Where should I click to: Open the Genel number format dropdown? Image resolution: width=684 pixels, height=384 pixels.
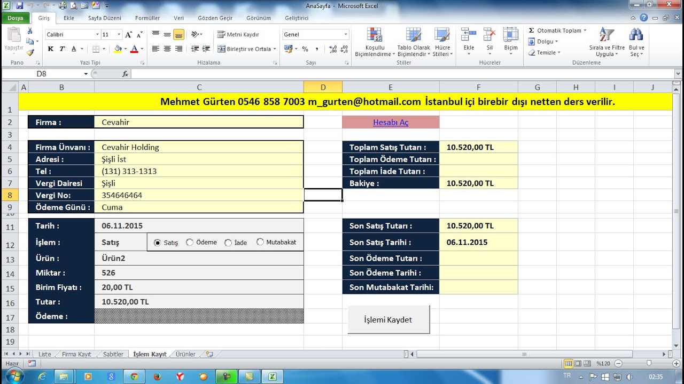click(346, 34)
